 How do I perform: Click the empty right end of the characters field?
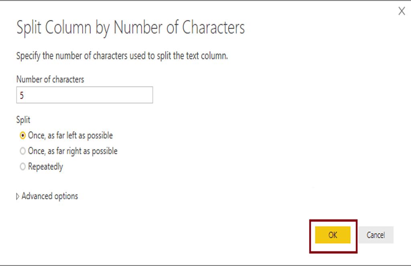pos(140,95)
